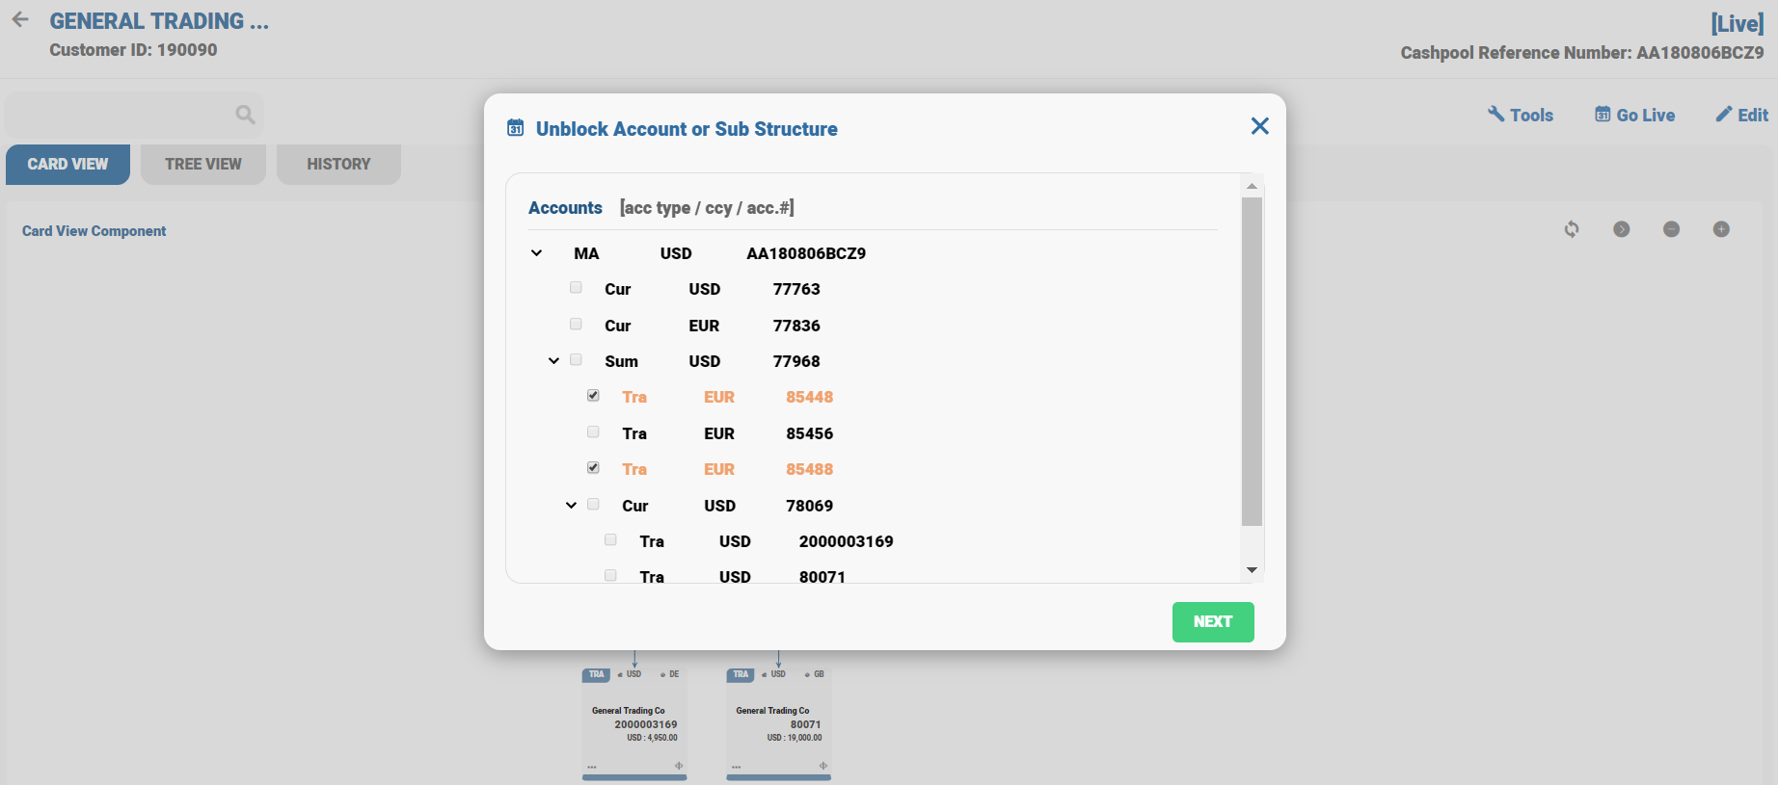The image size is (1778, 785).
Task: Collapse the Sum USD 77968 node
Action: coord(553,361)
